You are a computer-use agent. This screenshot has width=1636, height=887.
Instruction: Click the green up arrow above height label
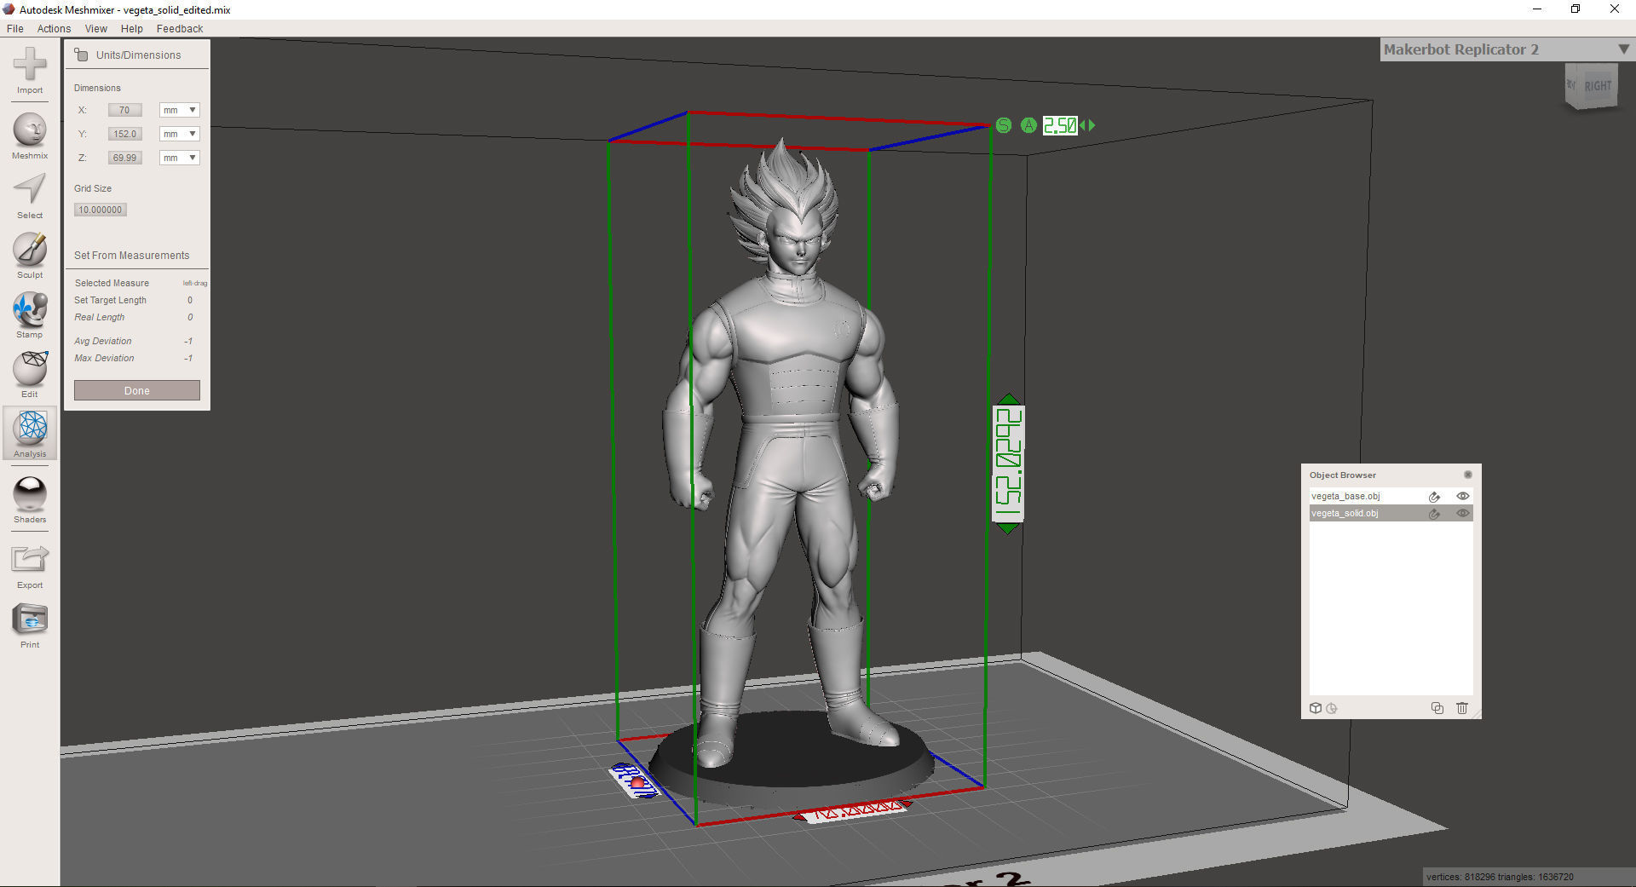(1009, 399)
